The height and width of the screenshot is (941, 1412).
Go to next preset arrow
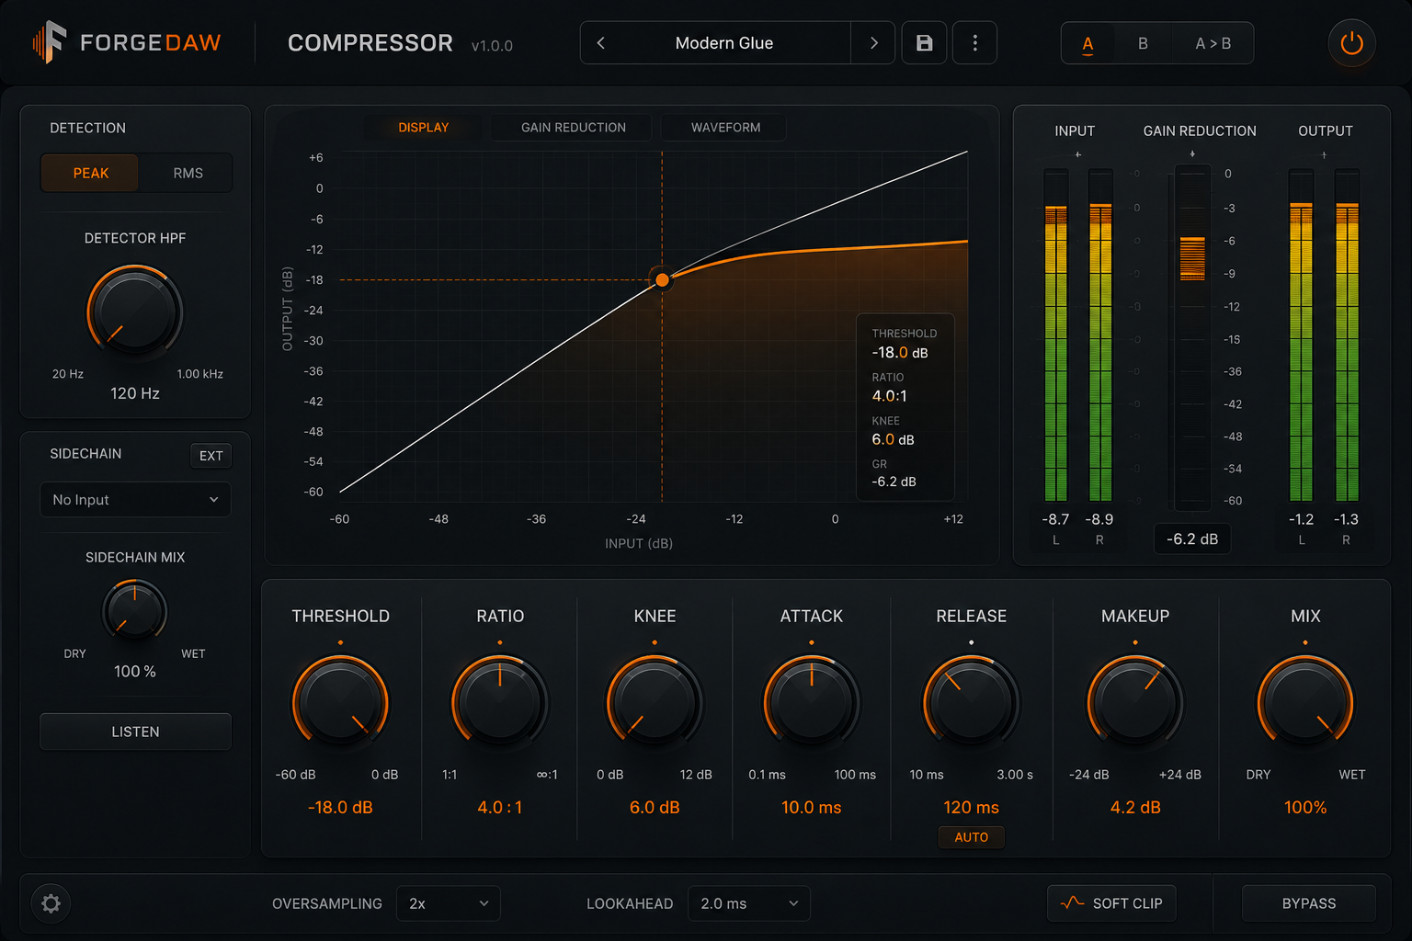tap(873, 43)
